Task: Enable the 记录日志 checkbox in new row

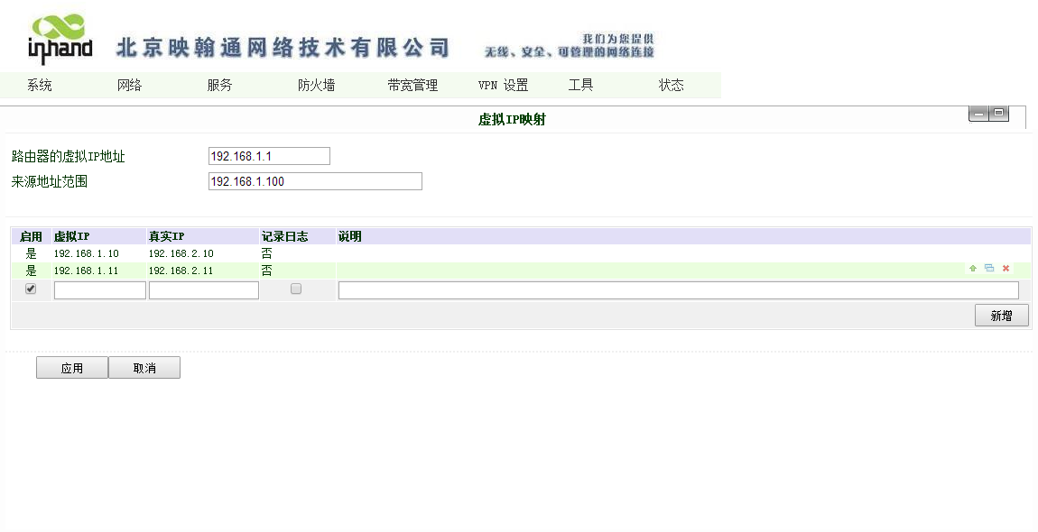Action: pyautogui.click(x=296, y=289)
